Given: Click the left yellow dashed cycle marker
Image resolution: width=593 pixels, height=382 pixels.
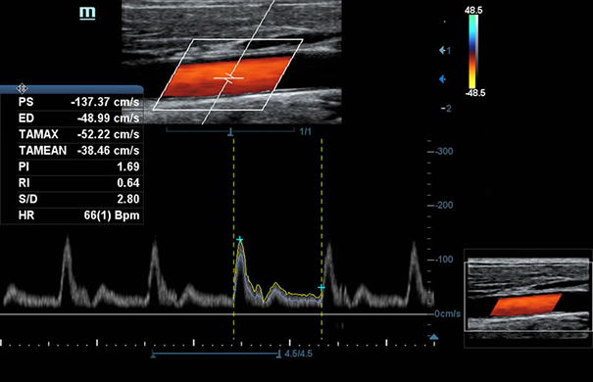Looking at the screenshot, I should tap(233, 239).
